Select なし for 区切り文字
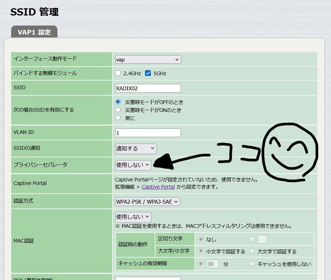The height and width of the screenshot is (280, 331). tap(201, 239)
